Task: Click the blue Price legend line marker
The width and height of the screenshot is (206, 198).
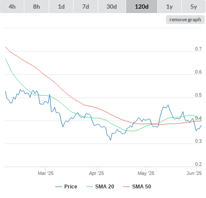Action: 59,187
